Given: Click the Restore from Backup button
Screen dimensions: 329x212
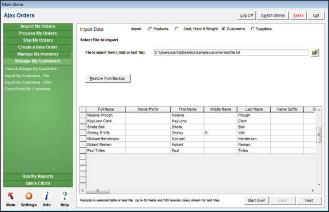Looking at the screenshot, I should [x=107, y=78].
